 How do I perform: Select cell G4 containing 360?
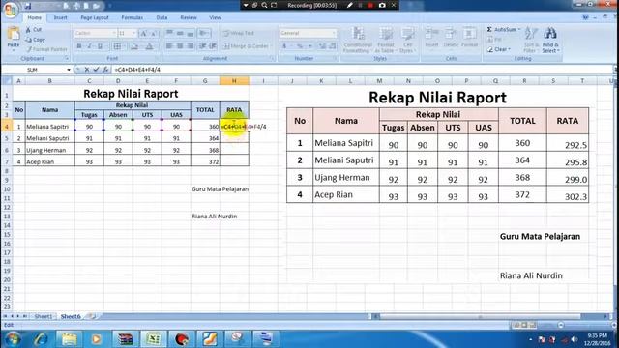[205, 127]
